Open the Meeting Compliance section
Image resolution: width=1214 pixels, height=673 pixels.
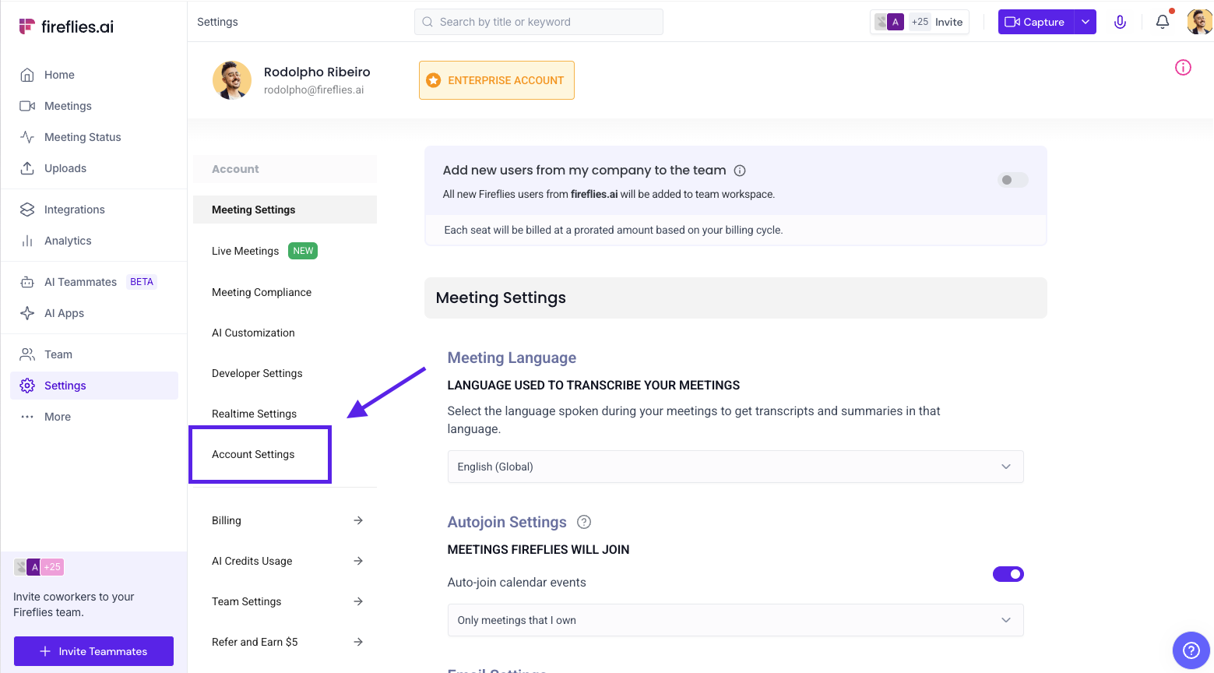click(x=262, y=292)
